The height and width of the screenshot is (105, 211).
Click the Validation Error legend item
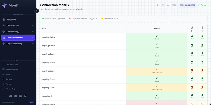point(110,18)
